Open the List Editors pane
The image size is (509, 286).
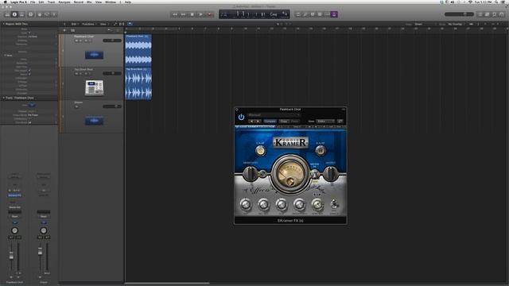tap(480, 14)
